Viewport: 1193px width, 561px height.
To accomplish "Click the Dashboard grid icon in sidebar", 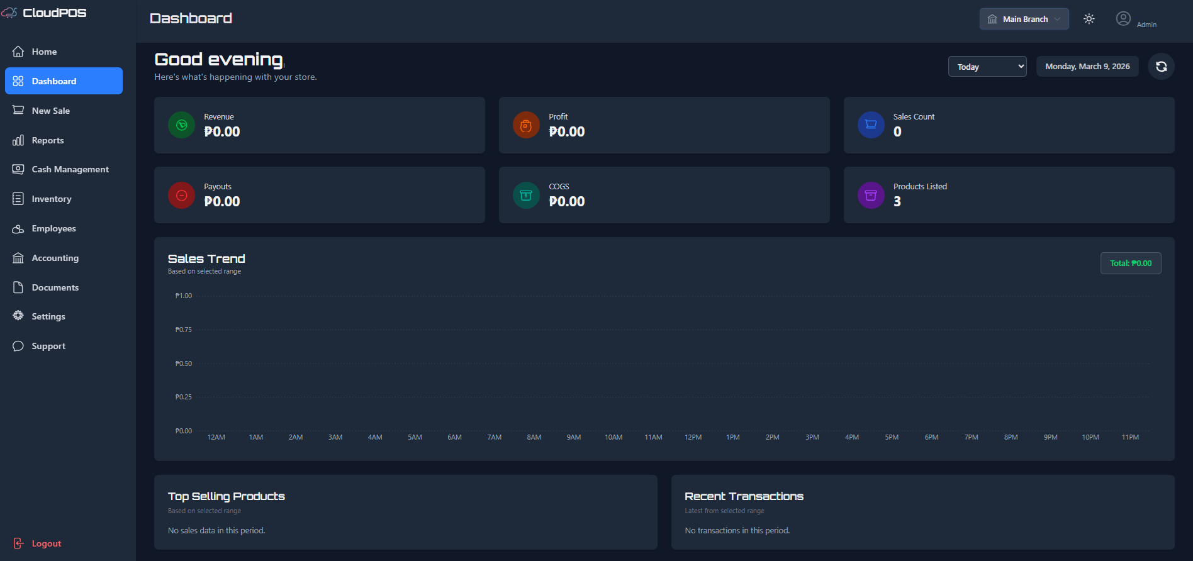I will [x=18, y=81].
